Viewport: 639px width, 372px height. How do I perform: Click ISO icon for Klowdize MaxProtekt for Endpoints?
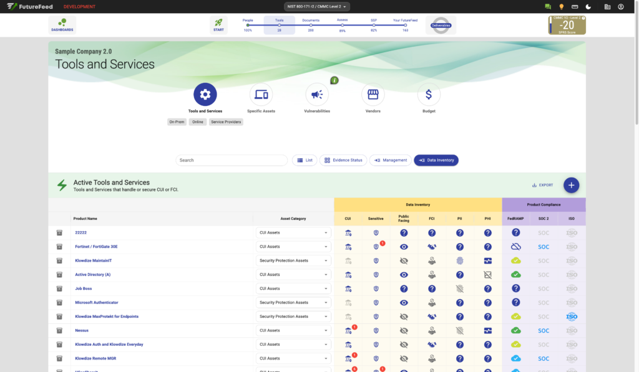pos(572,317)
